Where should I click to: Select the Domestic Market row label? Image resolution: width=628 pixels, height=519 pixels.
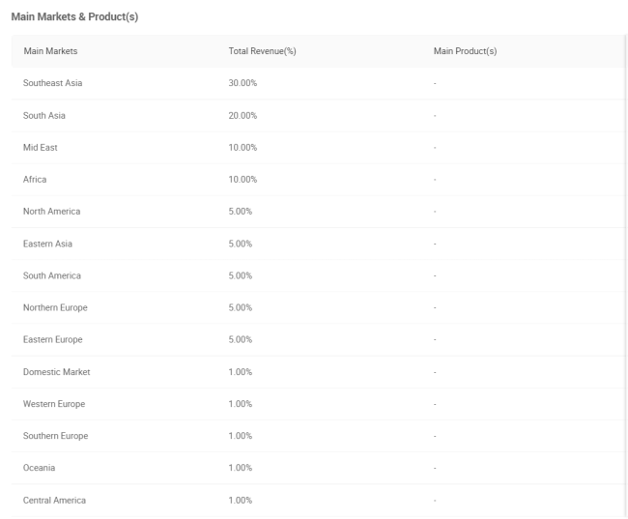point(56,372)
